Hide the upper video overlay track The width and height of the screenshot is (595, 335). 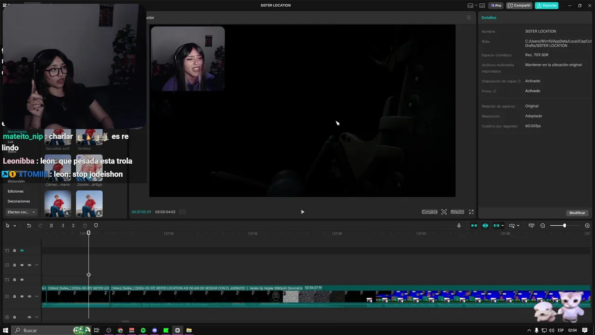(22, 265)
